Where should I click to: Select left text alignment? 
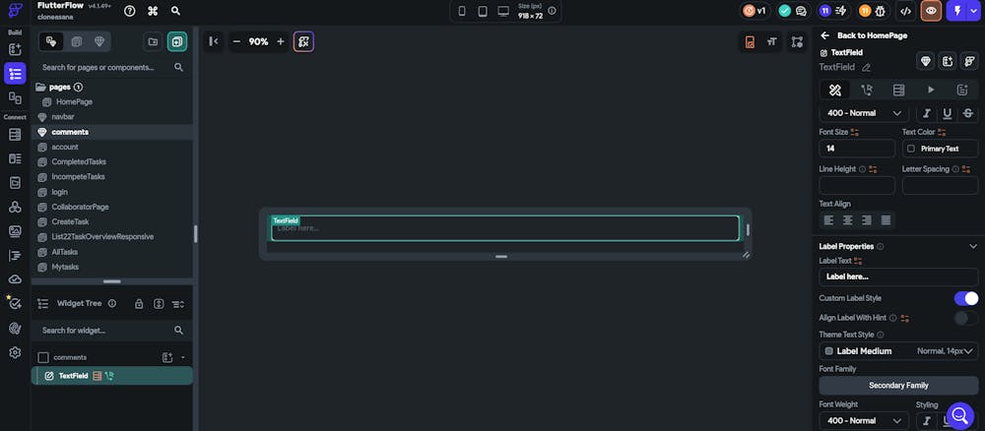[x=829, y=220]
